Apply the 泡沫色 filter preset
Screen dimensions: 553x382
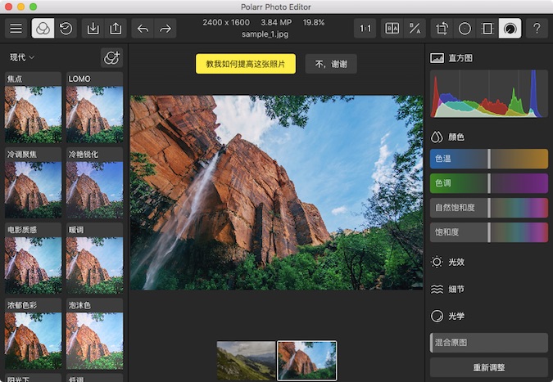pos(94,334)
